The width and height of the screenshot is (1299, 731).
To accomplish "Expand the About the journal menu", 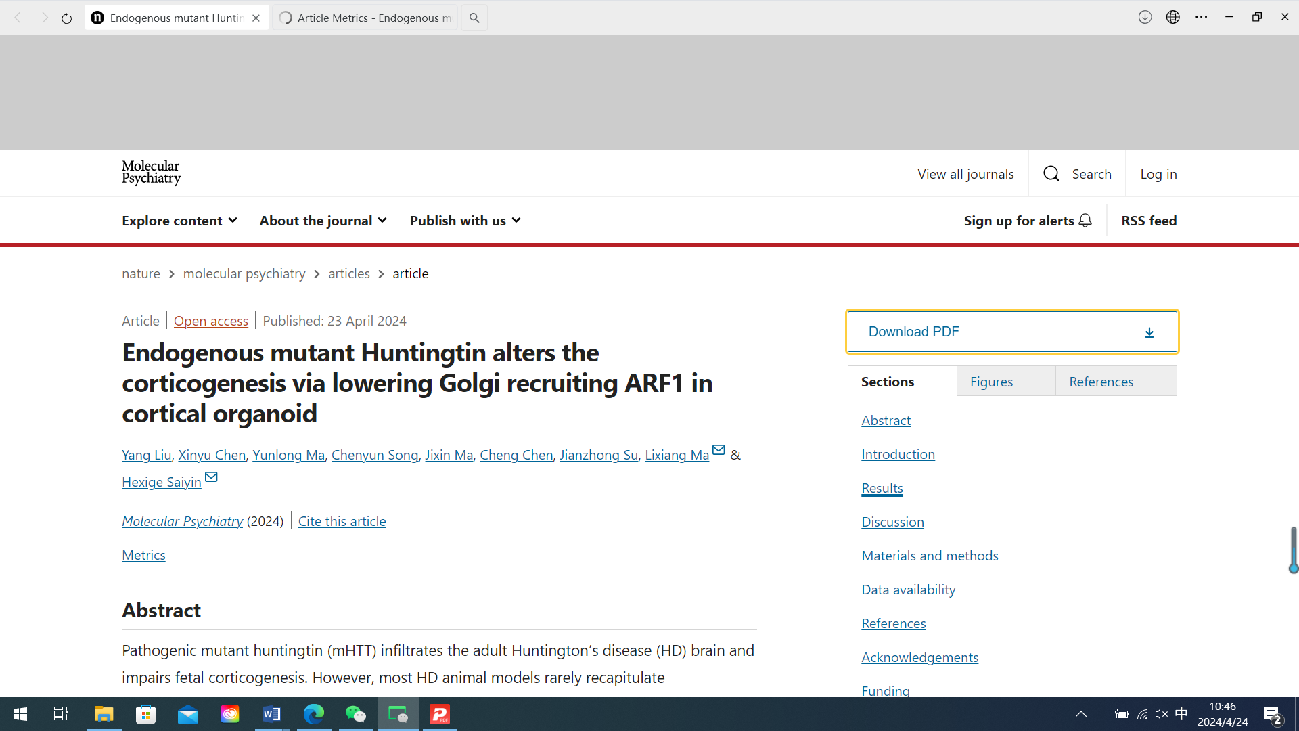I will (323, 221).
